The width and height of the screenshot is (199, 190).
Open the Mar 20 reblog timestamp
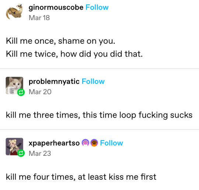[x=40, y=92]
